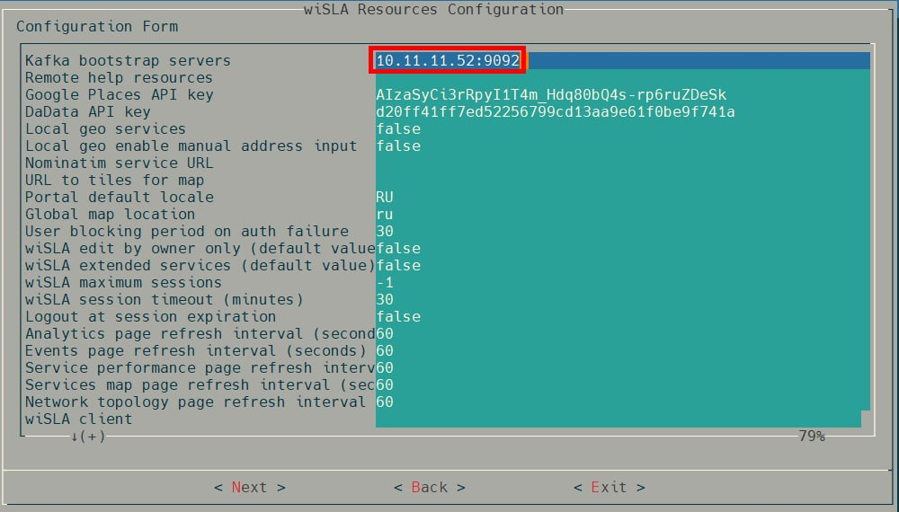
Task: Focus the Remote help resources value field
Action: pyautogui.click(x=623, y=78)
